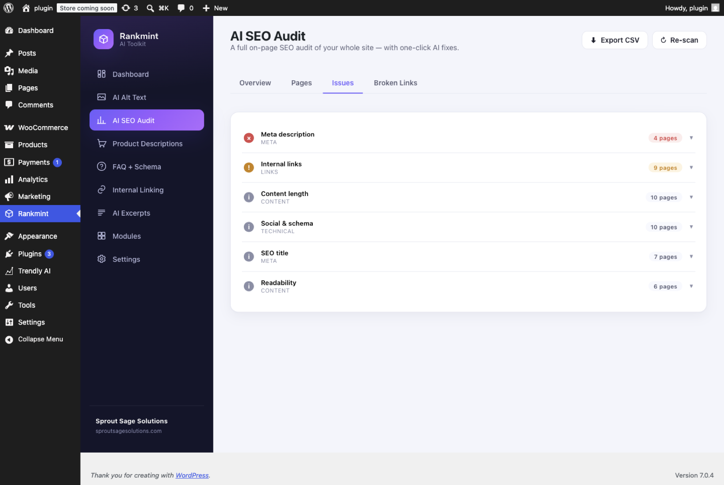
Task: Open Appearance in the admin menu
Action: click(40, 236)
